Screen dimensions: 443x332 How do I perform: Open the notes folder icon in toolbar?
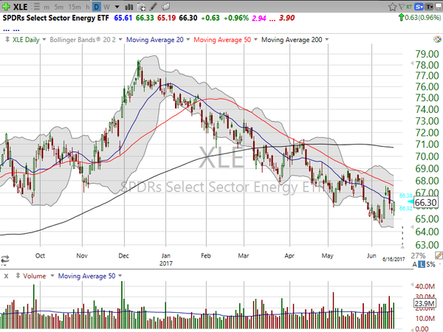(166, 7)
